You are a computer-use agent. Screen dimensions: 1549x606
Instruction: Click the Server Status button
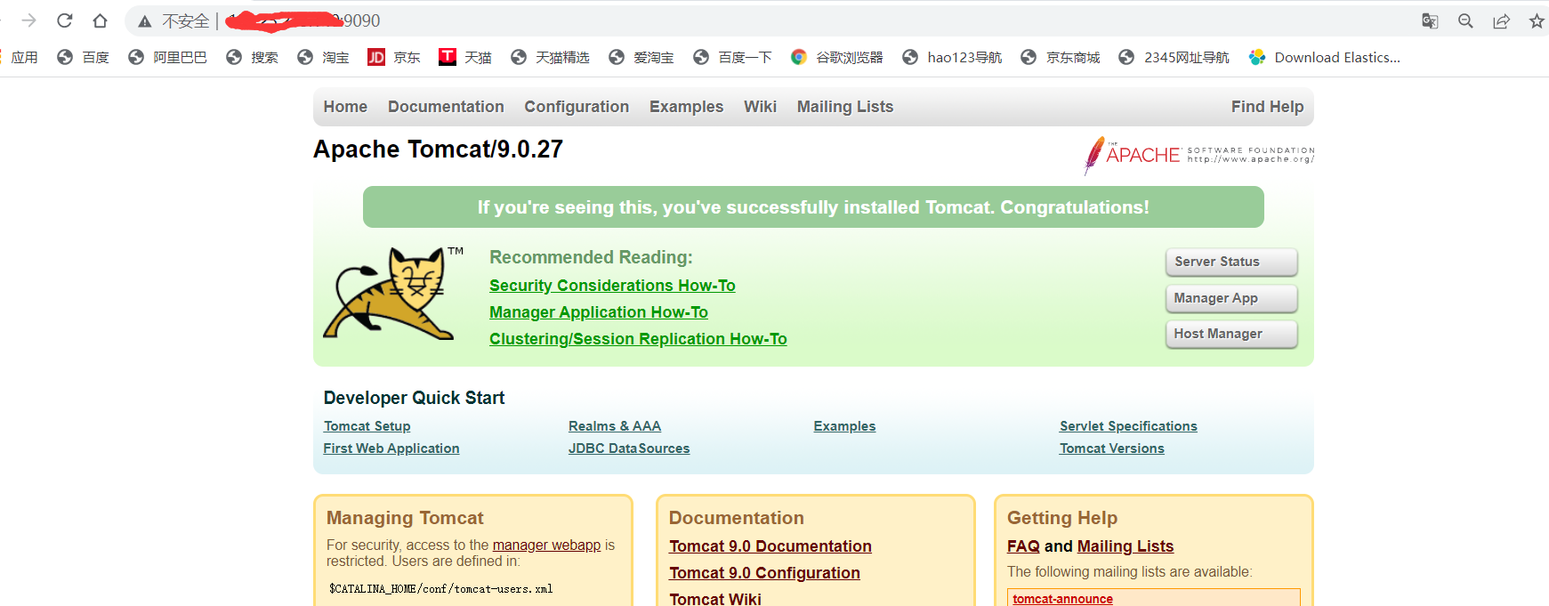(1231, 262)
